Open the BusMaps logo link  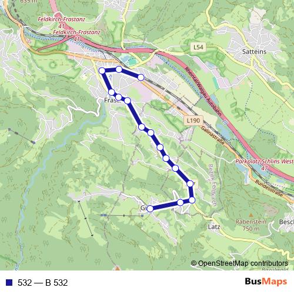pyautogui.click(x=266, y=282)
